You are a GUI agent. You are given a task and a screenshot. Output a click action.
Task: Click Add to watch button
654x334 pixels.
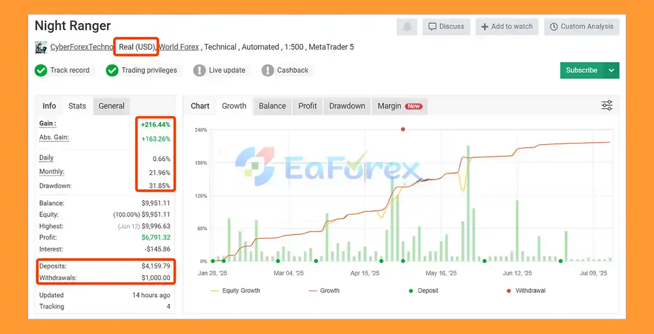[507, 27]
